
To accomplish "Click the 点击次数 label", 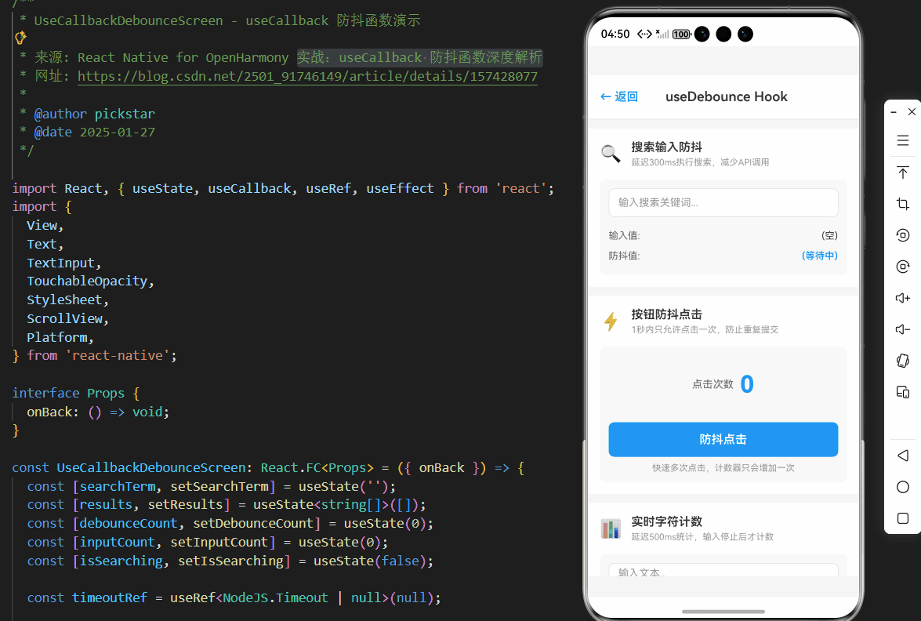I will click(x=713, y=384).
